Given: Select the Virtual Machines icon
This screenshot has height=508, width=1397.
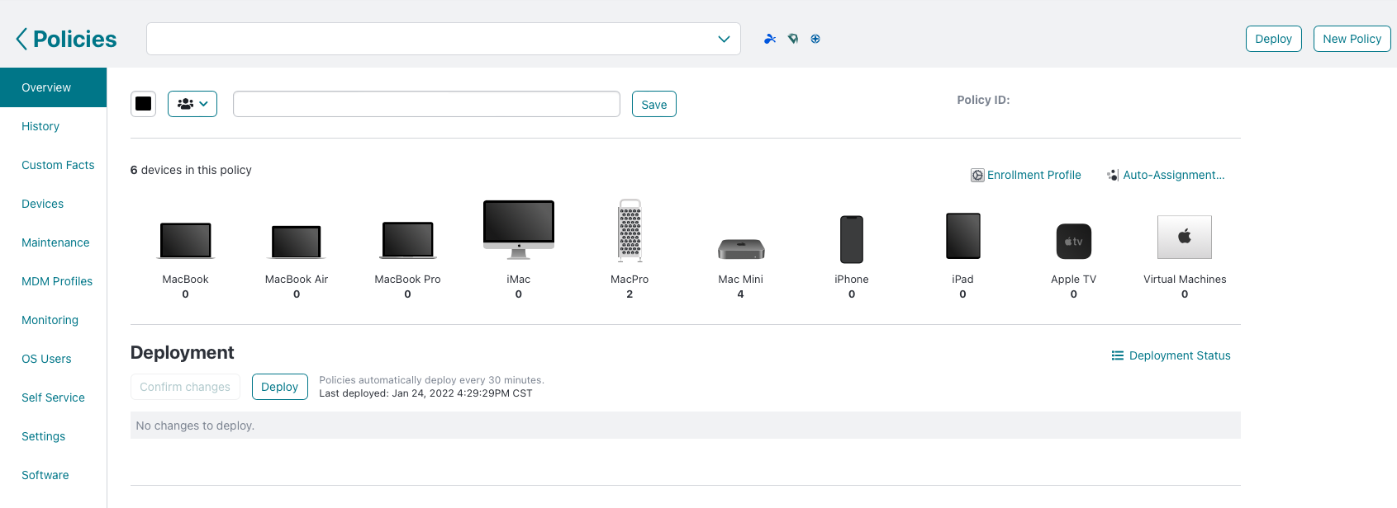Looking at the screenshot, I should [1185, 238].
